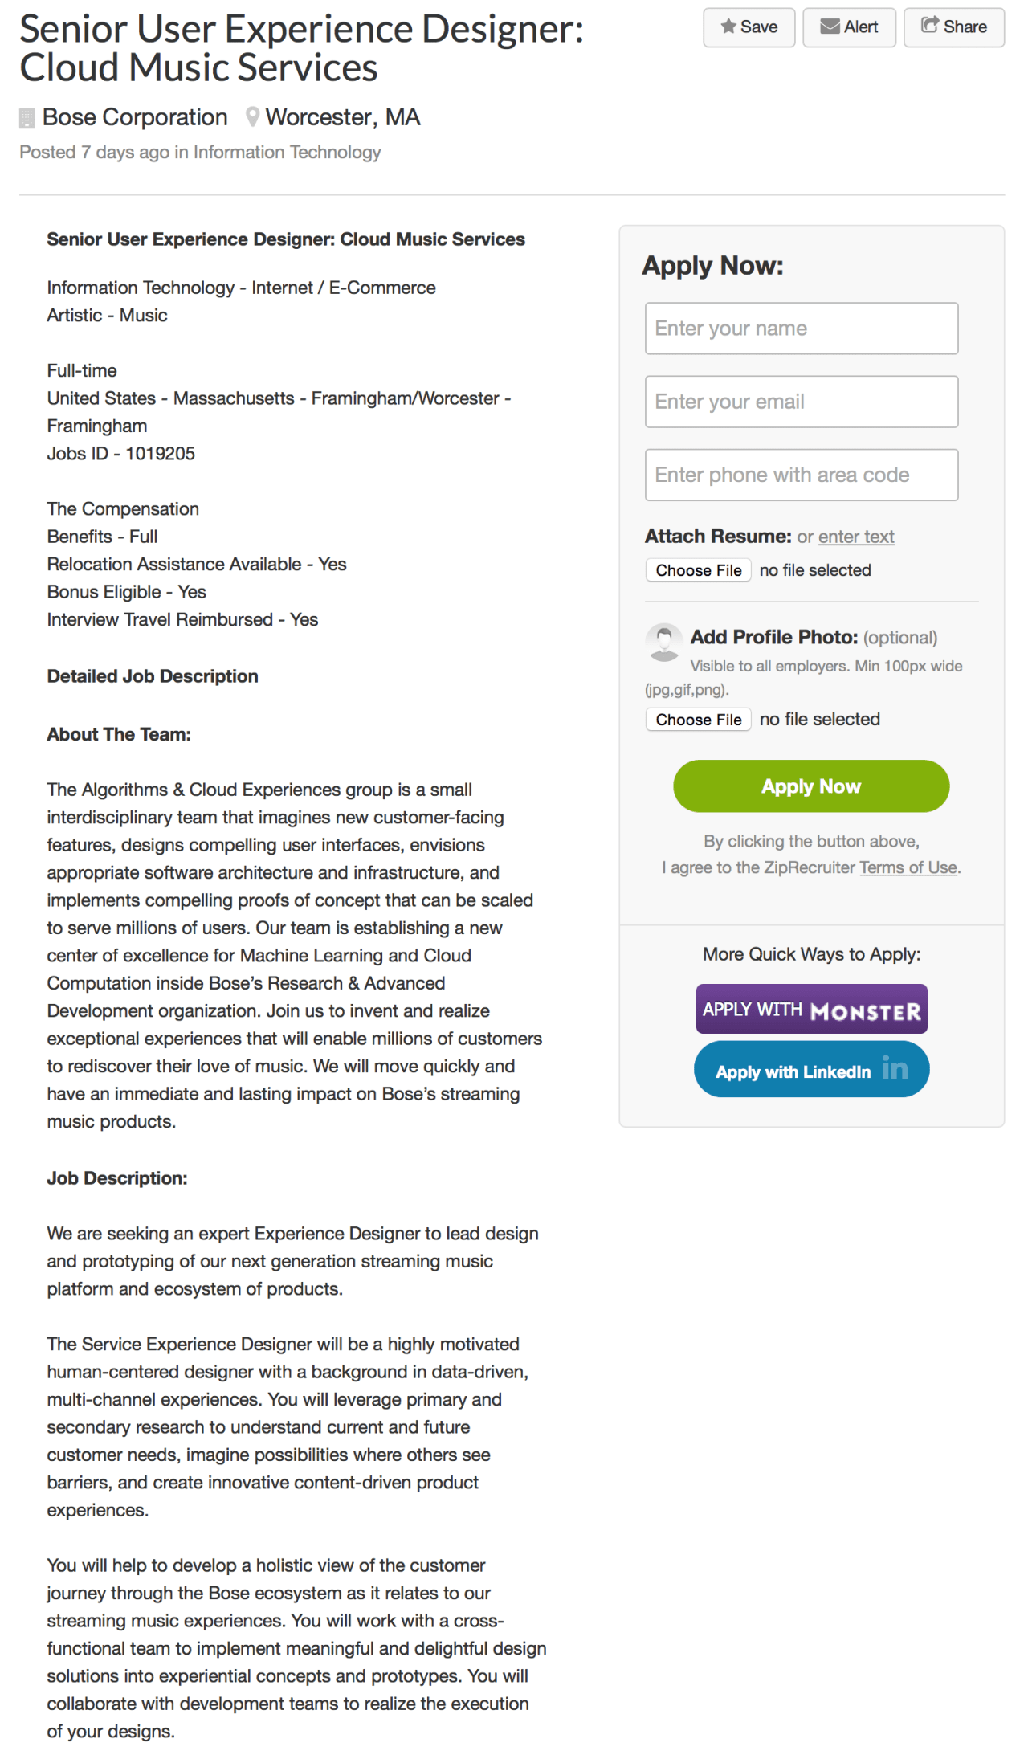The width and height of the screenshot is (1028, 1759).
Task: Click the star icon on Save
Action: tap(728, 27)
